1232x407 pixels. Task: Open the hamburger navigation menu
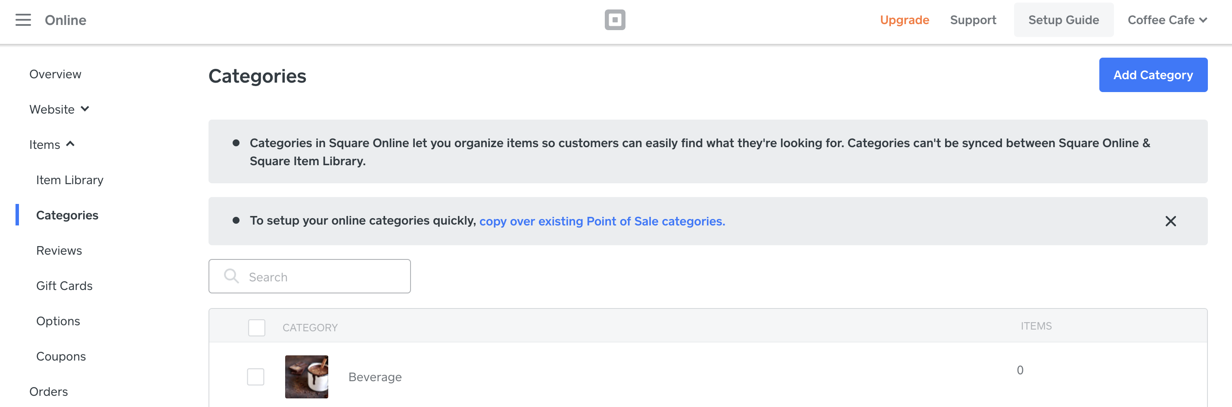(23, 20)
